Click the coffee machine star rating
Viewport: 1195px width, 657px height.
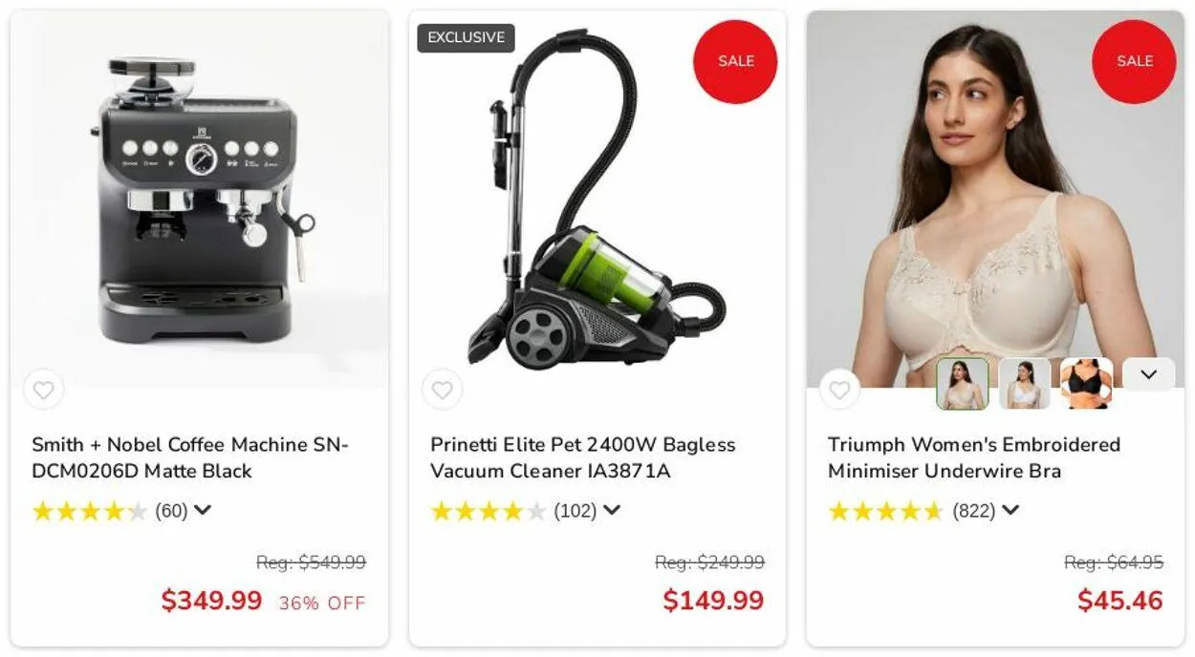[90, 511]
